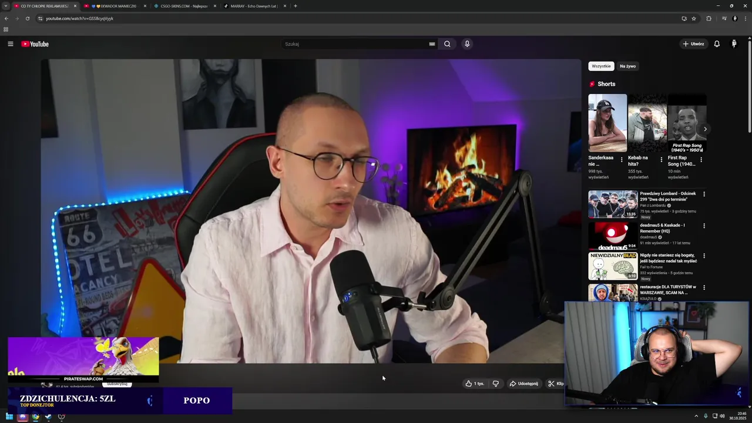The height and width of the screenshot is (423, 752).
Task: Install app icon in address bar
Action: coord(684,18)
